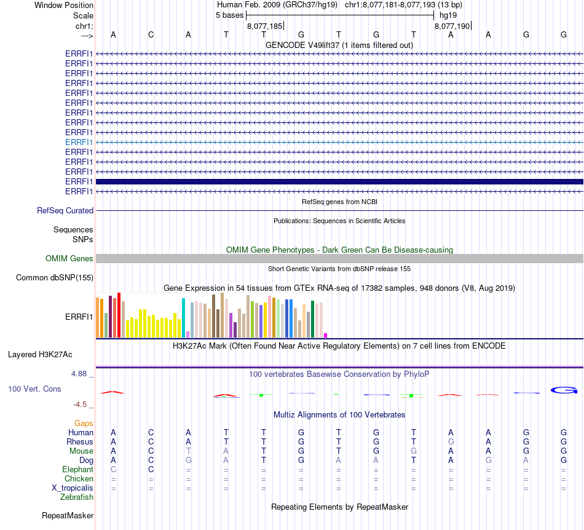Select the Dog species row label
The image size is (584, 530).
86,461
